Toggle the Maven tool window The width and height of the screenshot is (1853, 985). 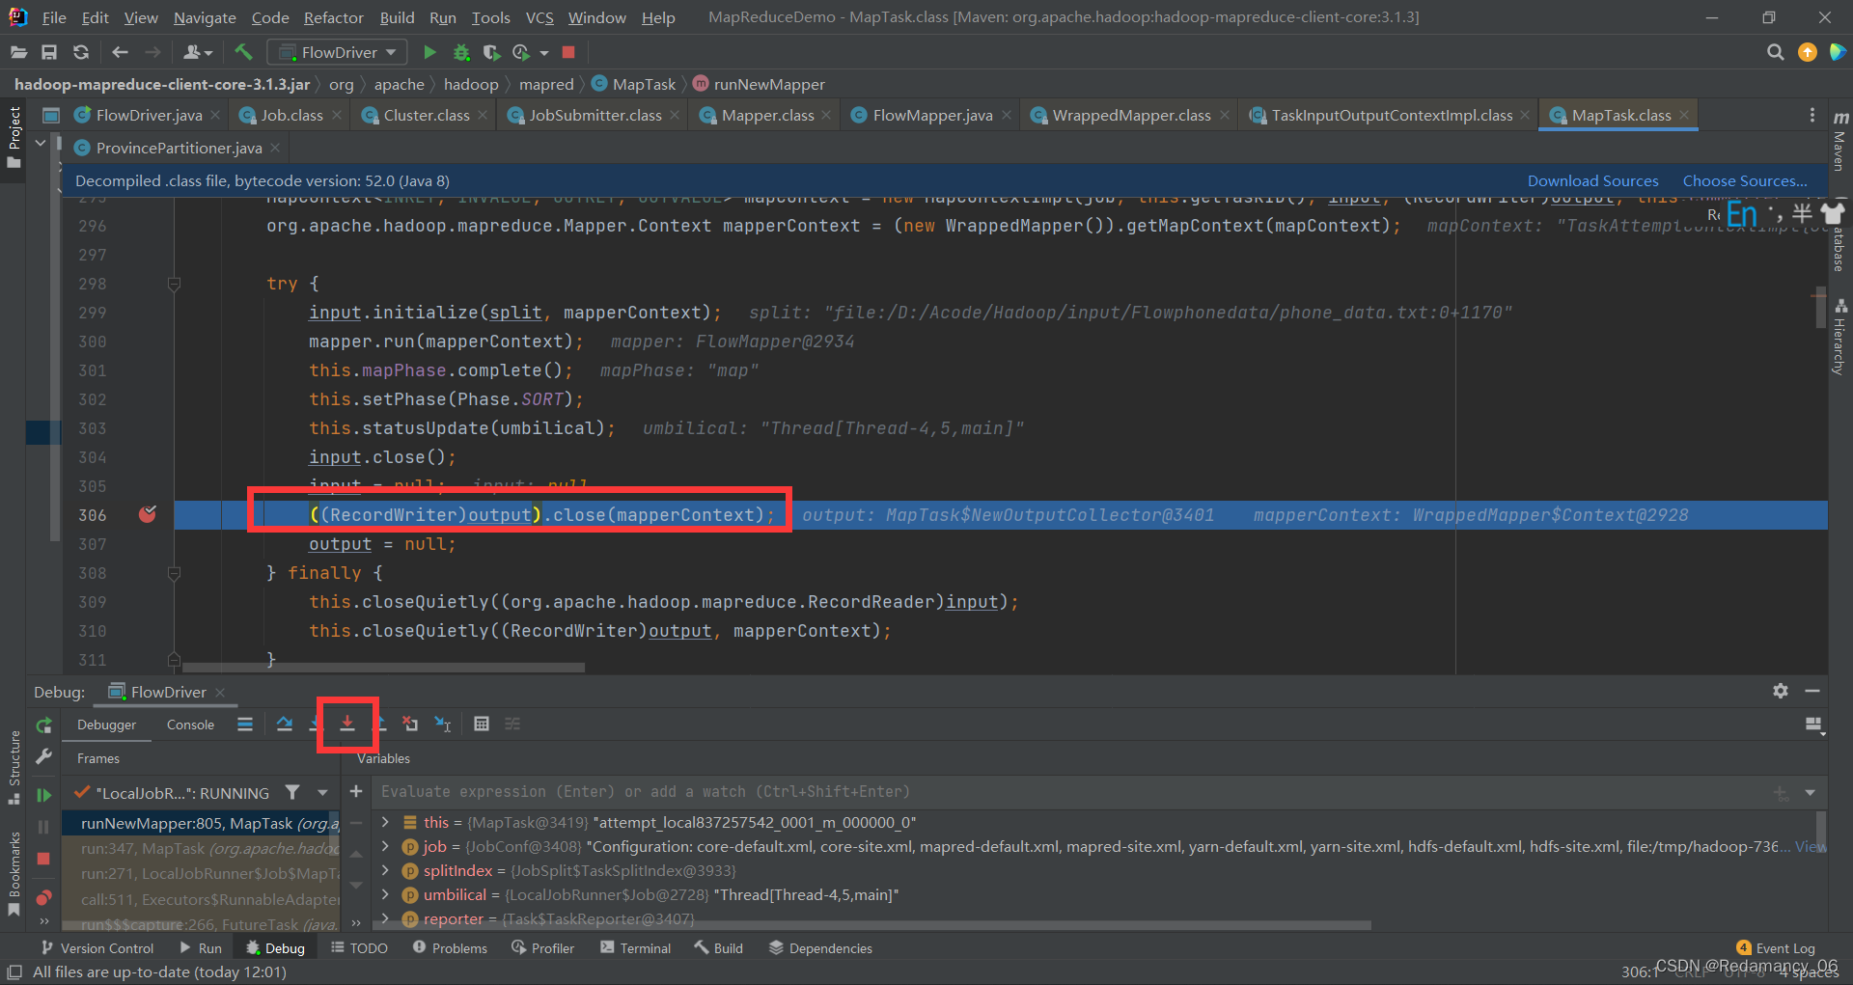(1839, 141)
